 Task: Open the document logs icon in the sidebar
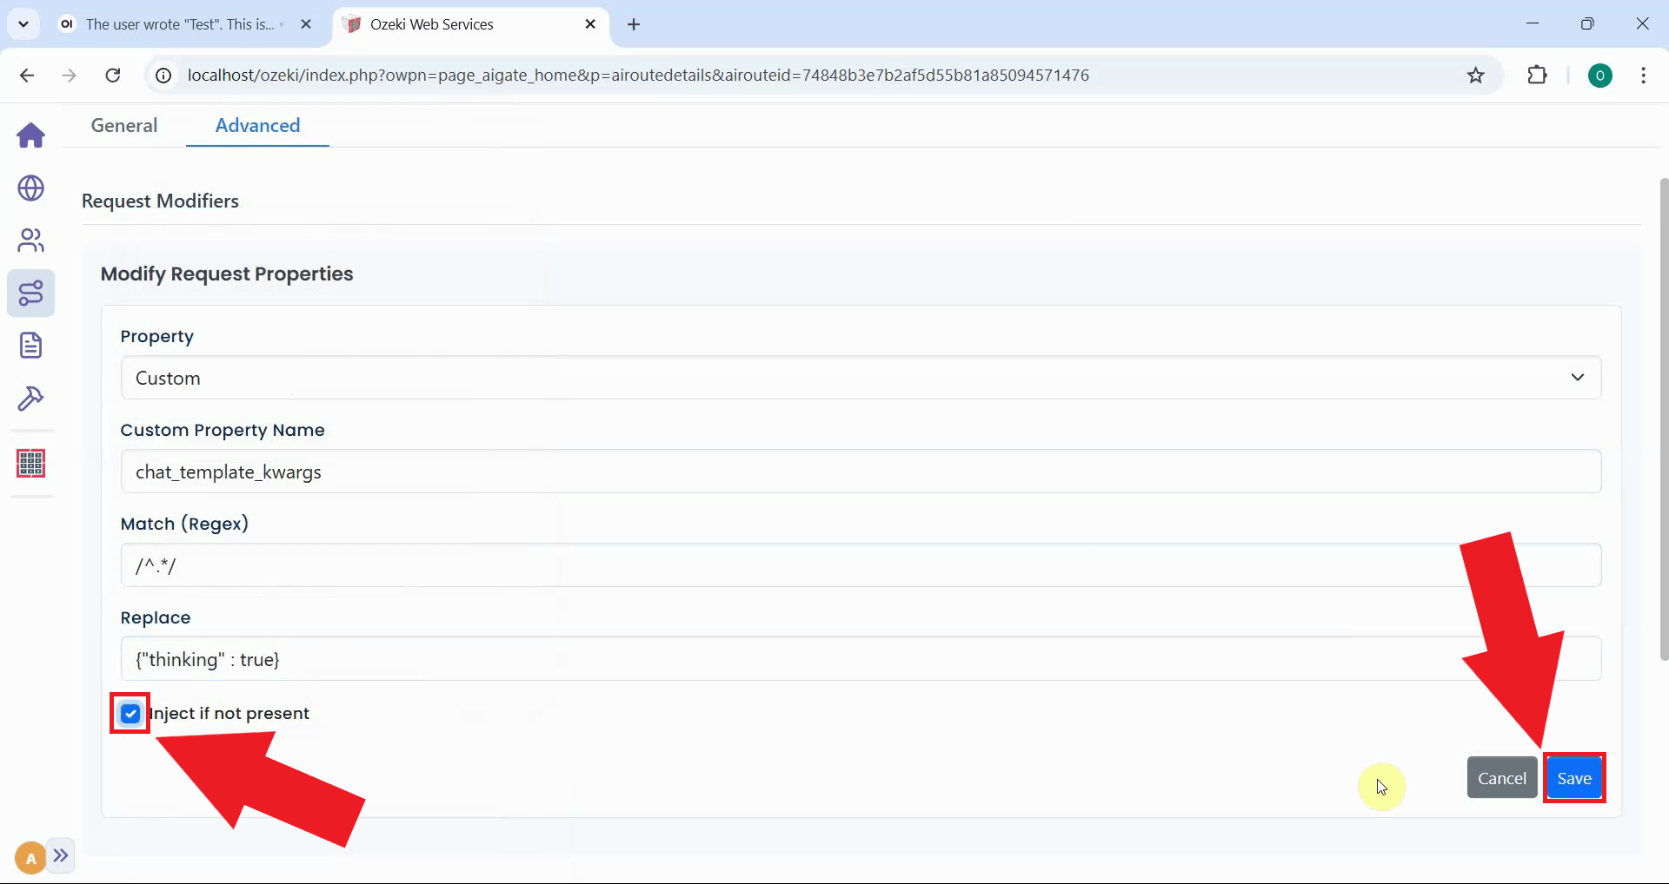(x=30, y=345)
